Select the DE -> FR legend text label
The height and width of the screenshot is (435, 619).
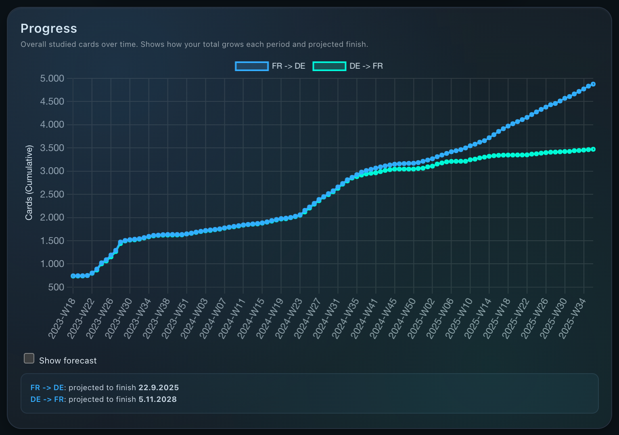tap(365, 66)
